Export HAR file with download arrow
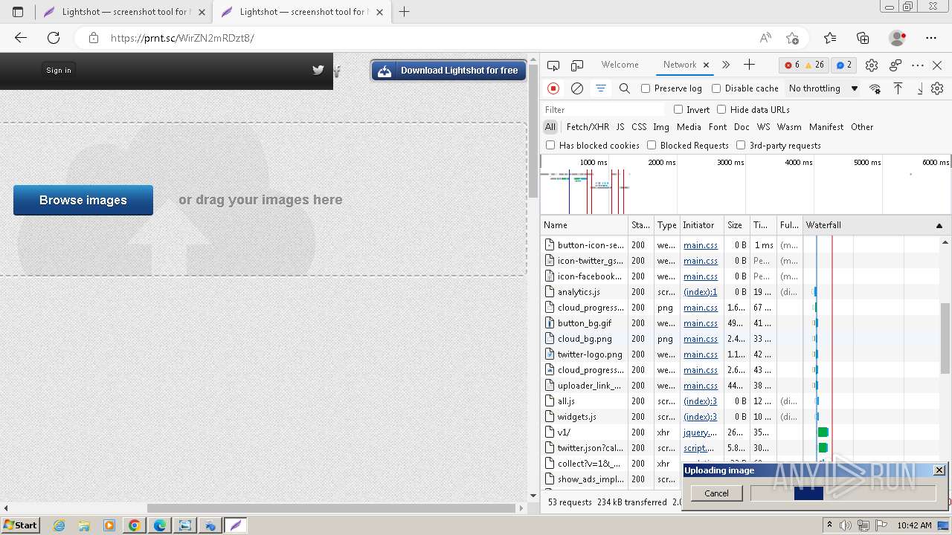 (920, 88)
